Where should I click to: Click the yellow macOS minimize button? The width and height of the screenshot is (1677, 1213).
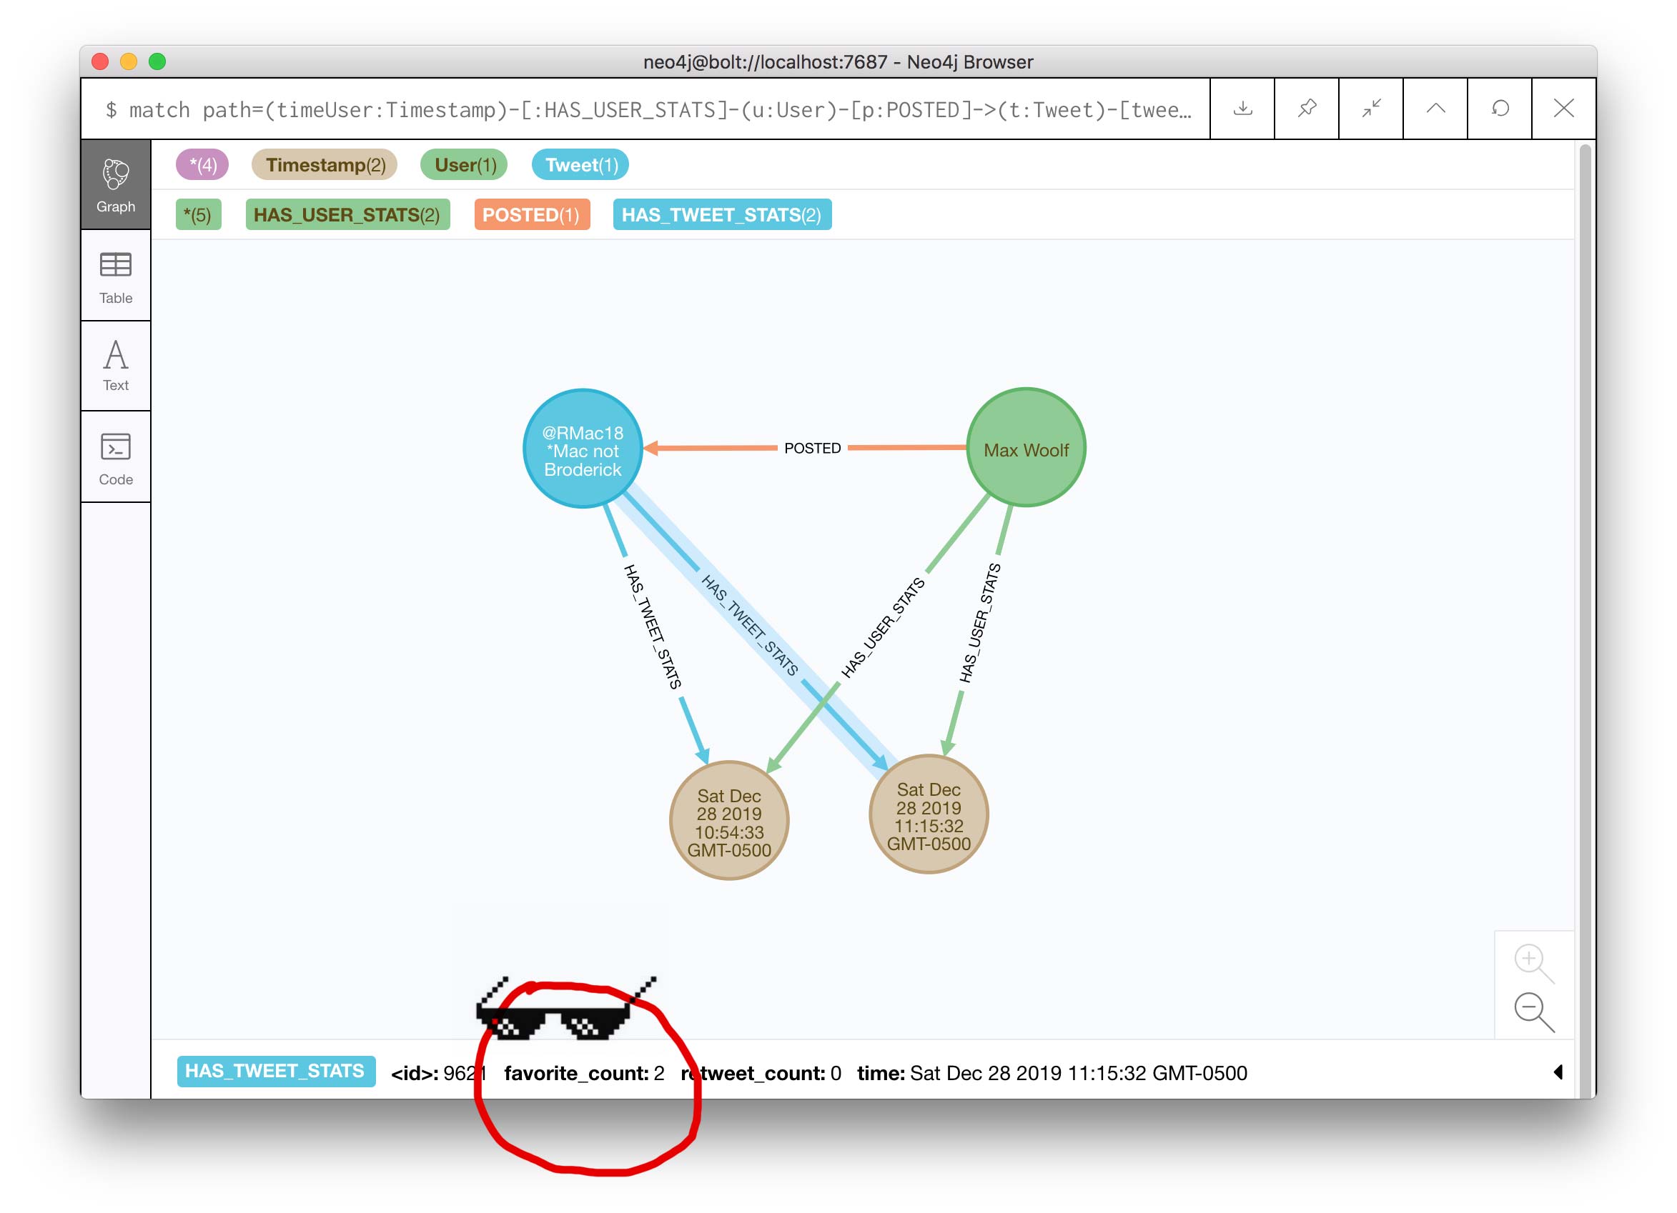(x=129, y=62)
